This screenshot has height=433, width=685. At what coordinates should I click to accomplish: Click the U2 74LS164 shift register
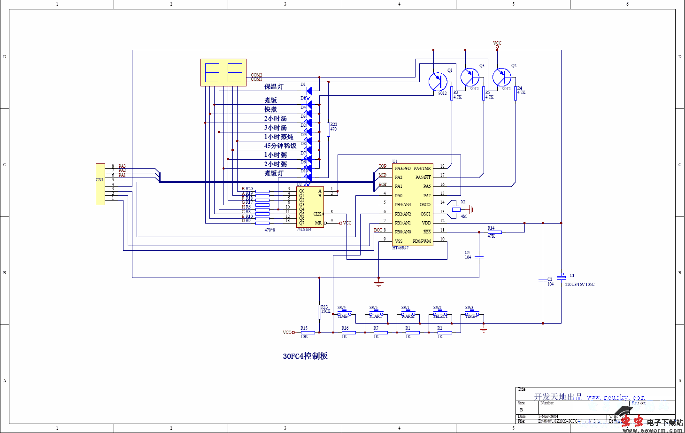point(310,207)
